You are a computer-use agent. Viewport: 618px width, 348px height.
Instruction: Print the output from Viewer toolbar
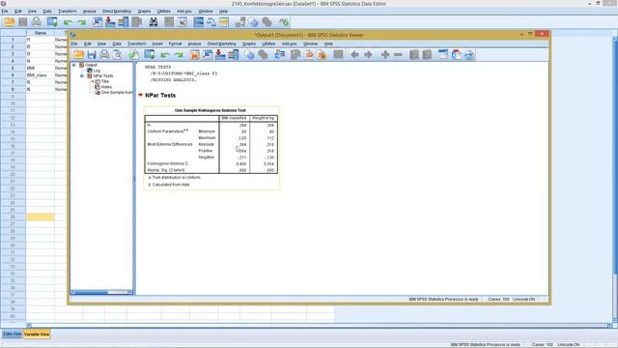[104, 55]
